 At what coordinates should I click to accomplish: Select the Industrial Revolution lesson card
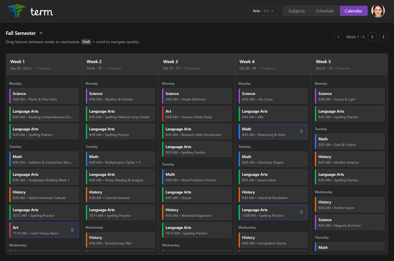click(x=273, y=195)
